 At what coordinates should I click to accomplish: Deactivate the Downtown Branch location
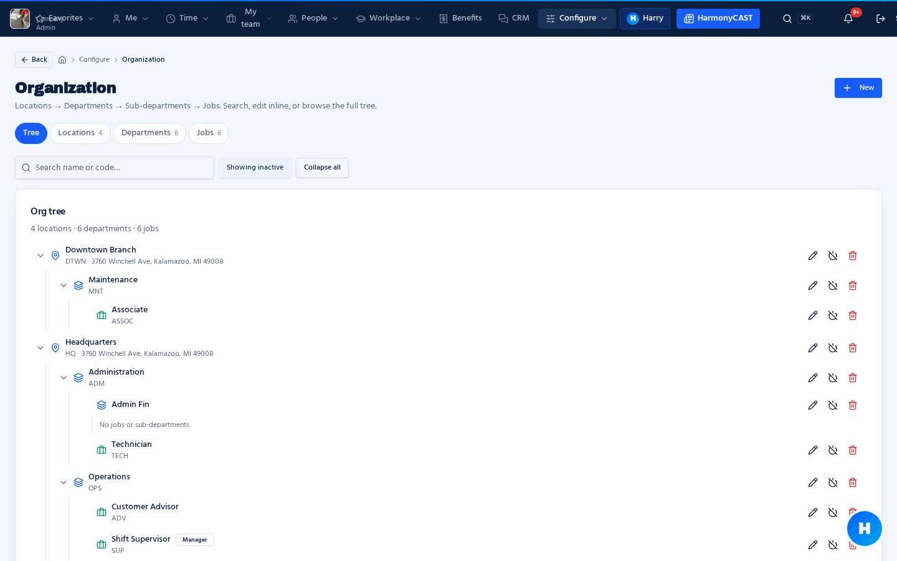coord(833,256)
